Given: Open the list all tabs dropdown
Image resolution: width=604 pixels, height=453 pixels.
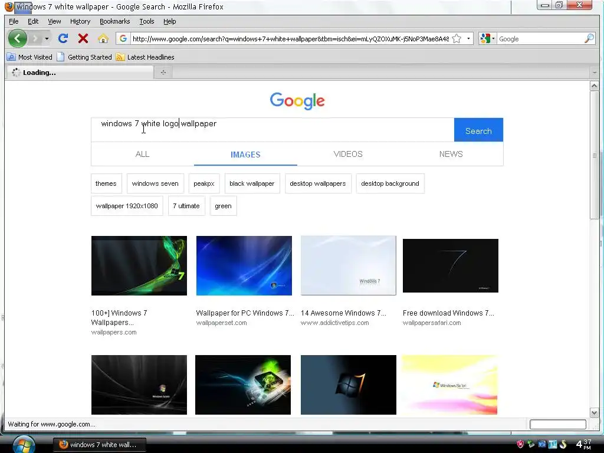Looking at the screenshot, I should [x=595, y=73].
